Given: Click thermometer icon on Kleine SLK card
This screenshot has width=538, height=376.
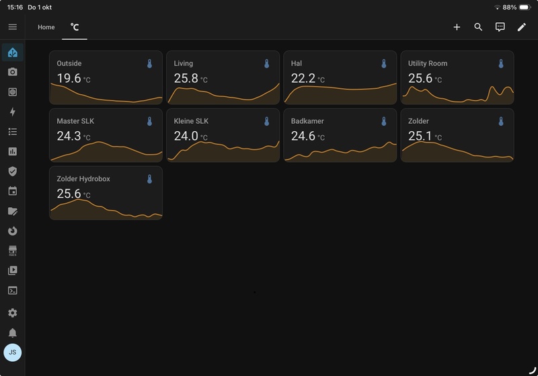Looking at the screenshot, I should (266, 121).
